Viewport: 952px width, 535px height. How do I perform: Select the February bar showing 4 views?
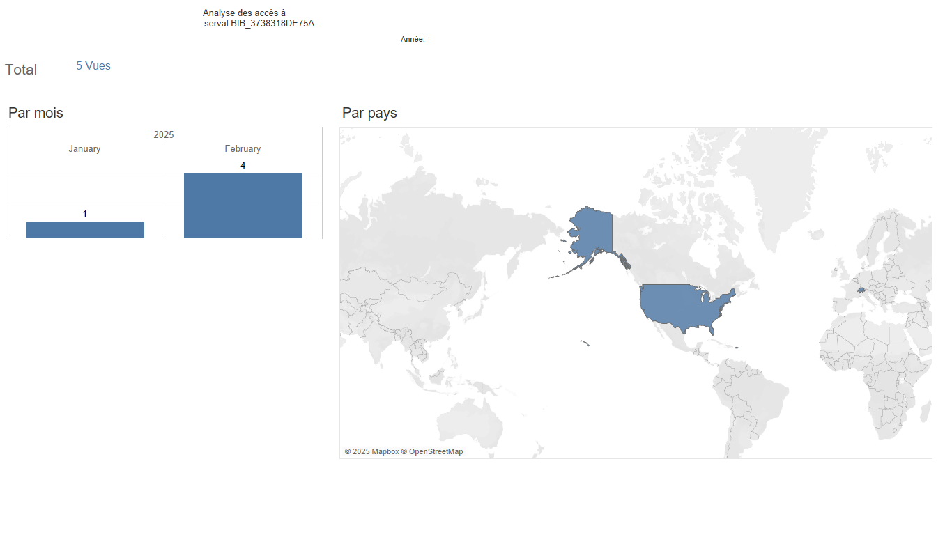(243, 206)
